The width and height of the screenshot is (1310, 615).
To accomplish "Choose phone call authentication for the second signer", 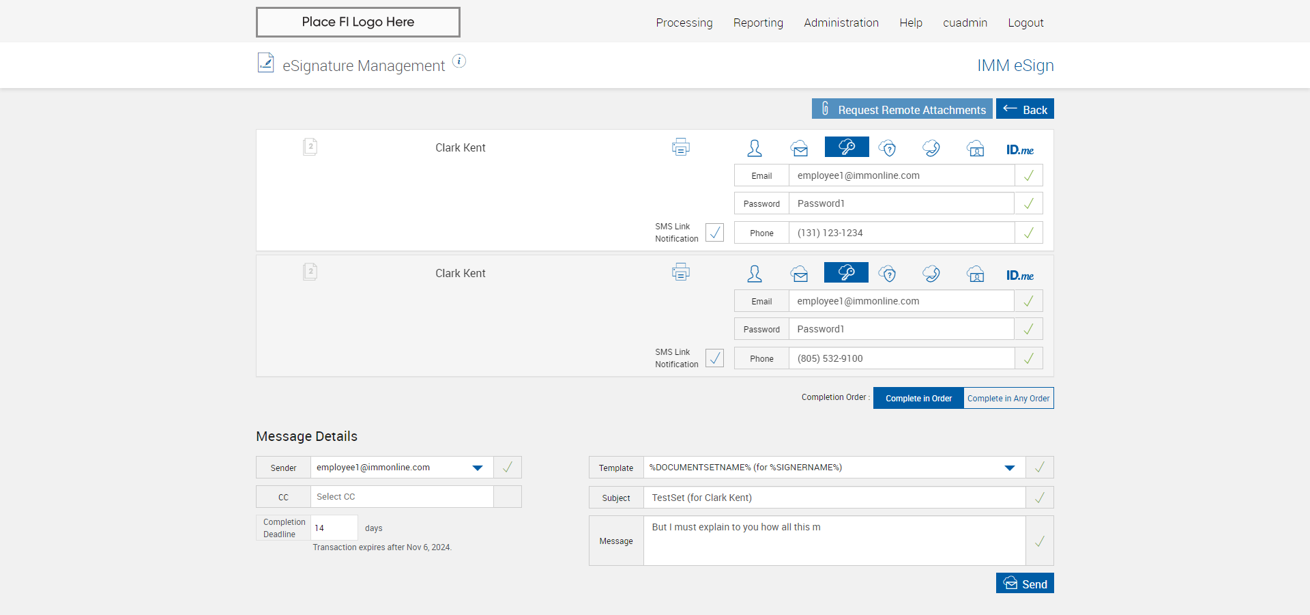I will 931,274.
